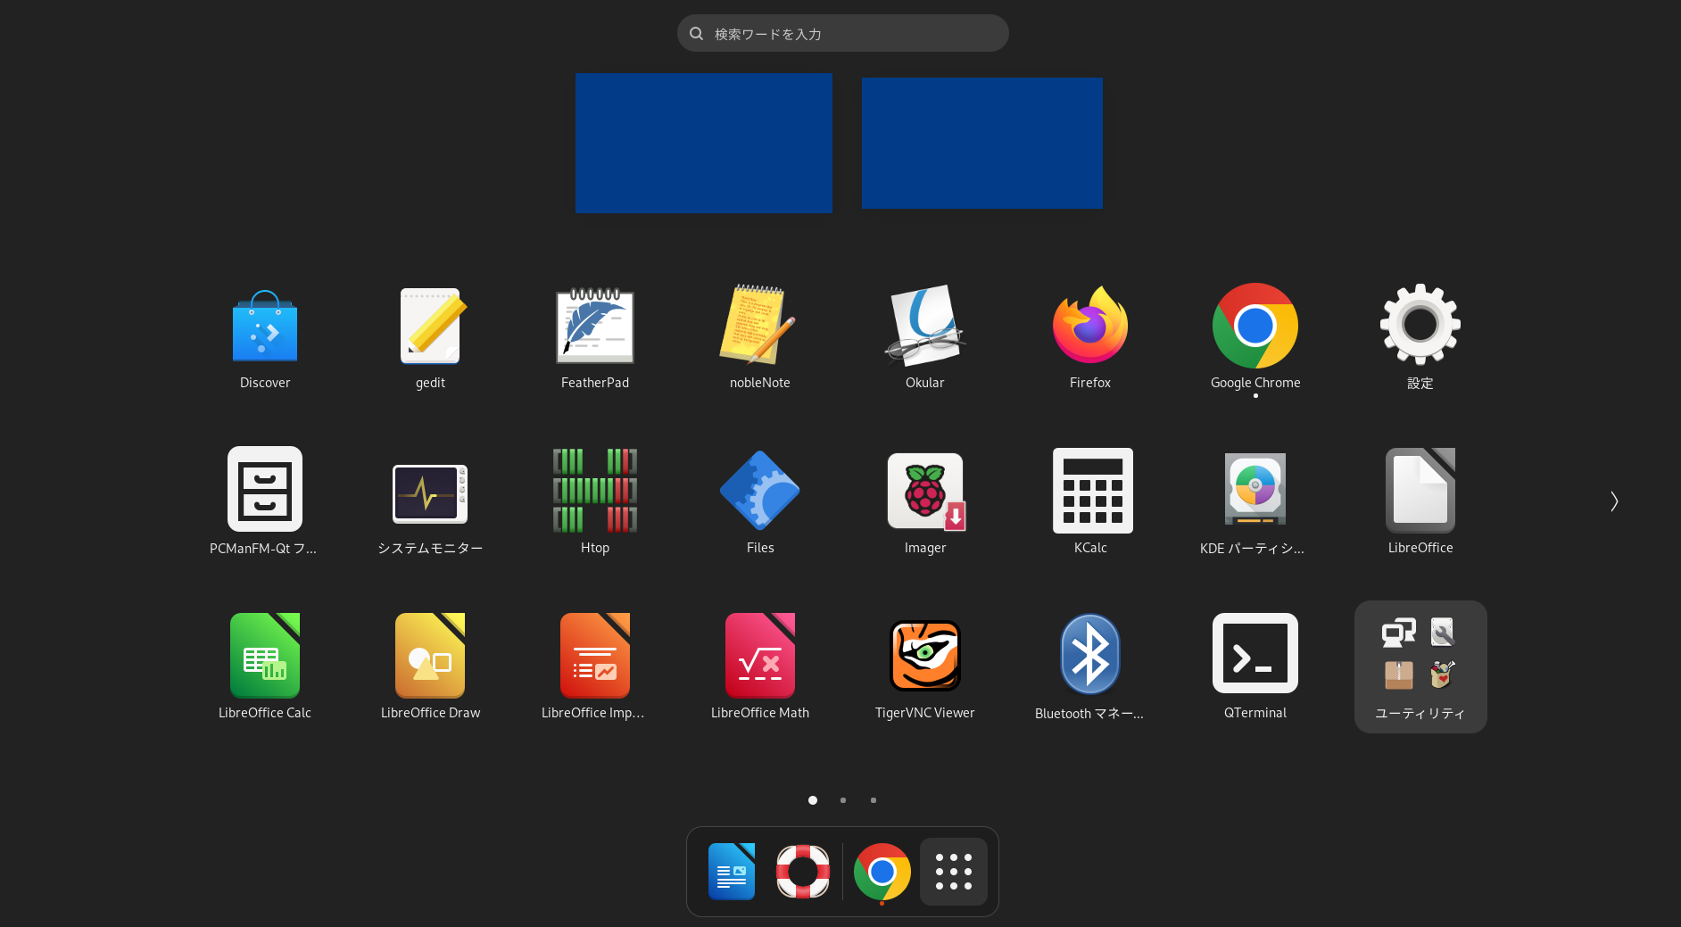Switch to Chrome from the dock
The width and height of the screenshot is (1681, 927).
882,872
